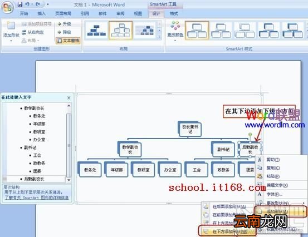This screenshot has width=308, height=237.
Task: Click 从右向左 button
Action: click(x=33, y=32)
